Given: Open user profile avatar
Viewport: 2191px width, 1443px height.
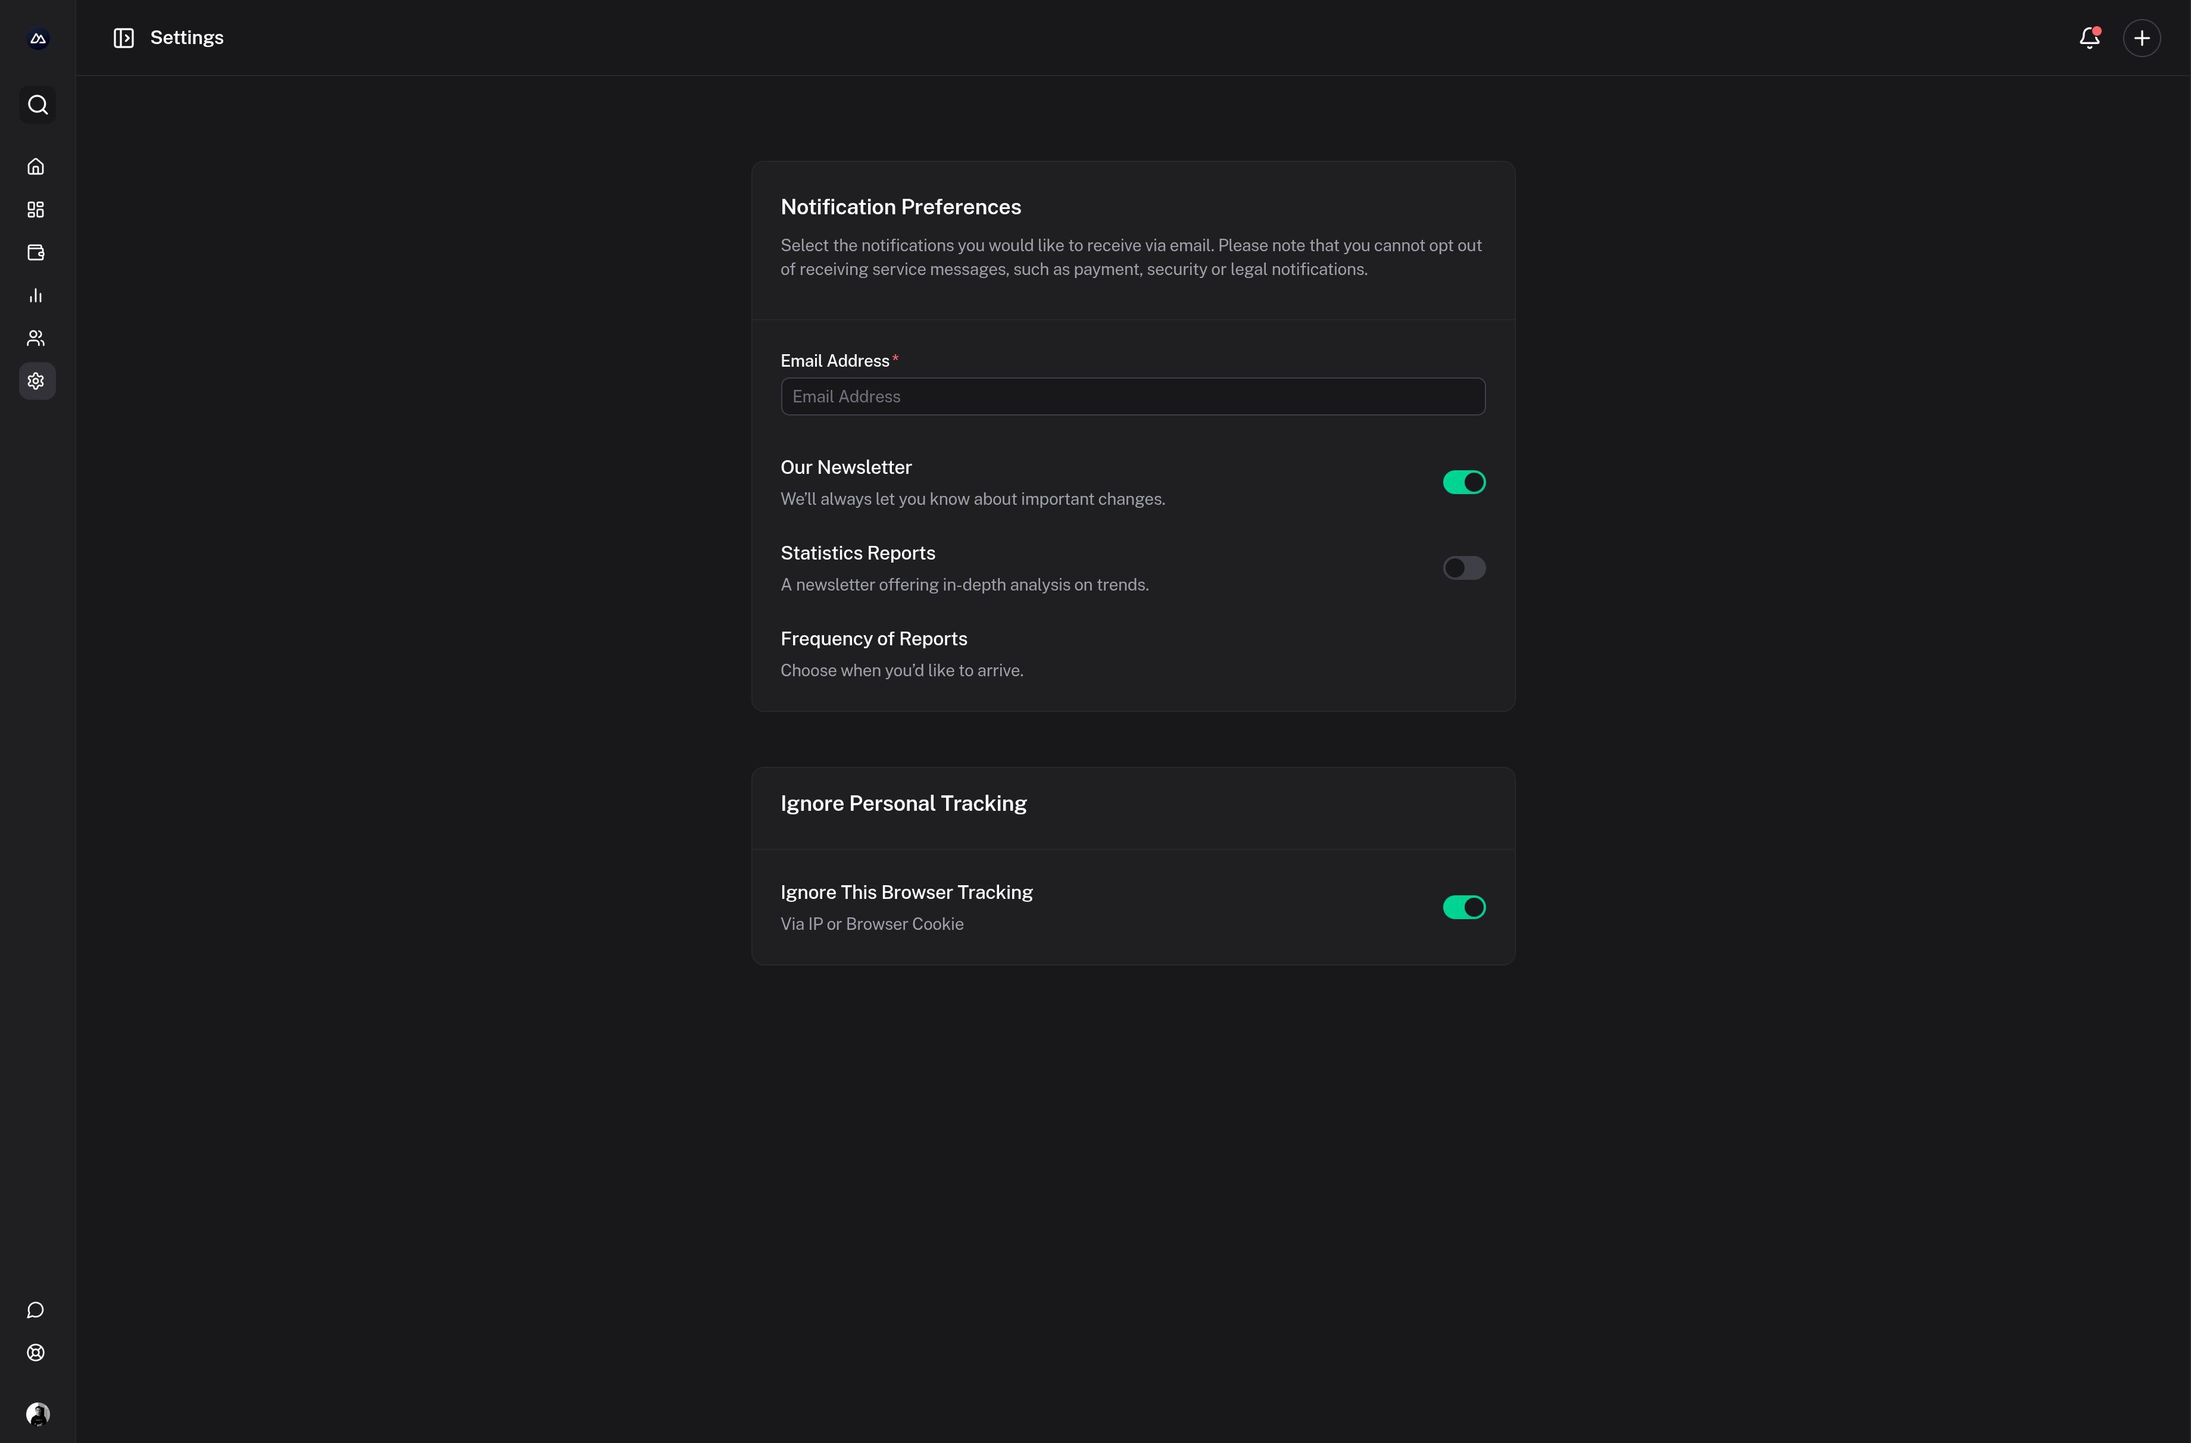Looking at the screenshot, I should pos(38,1414).
